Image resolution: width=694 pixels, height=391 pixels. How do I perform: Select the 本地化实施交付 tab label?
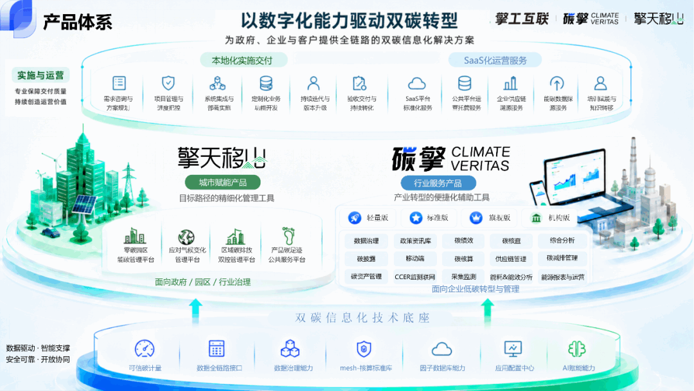(x=242, y=60)
